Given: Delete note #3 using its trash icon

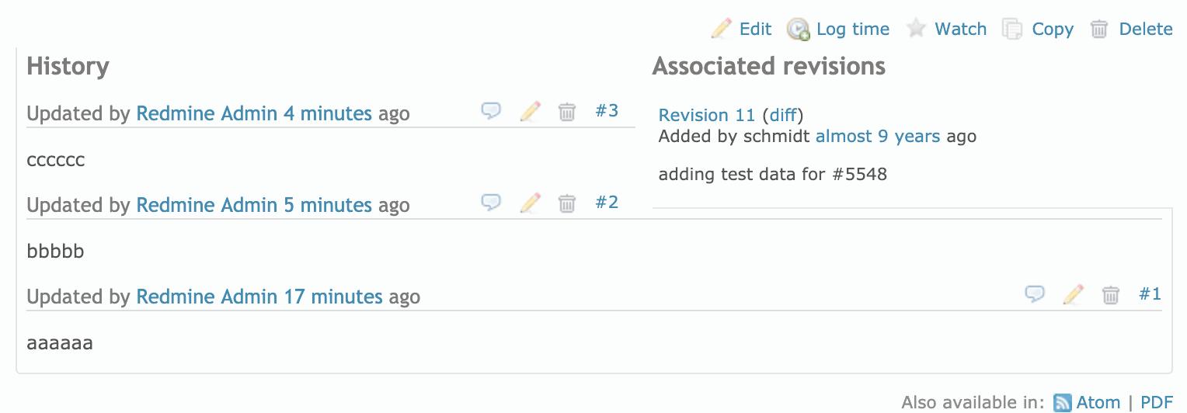Looking at the screenshot, I should (x=568, y=112).
